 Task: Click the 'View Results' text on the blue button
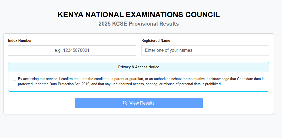[x=142, y=103]
